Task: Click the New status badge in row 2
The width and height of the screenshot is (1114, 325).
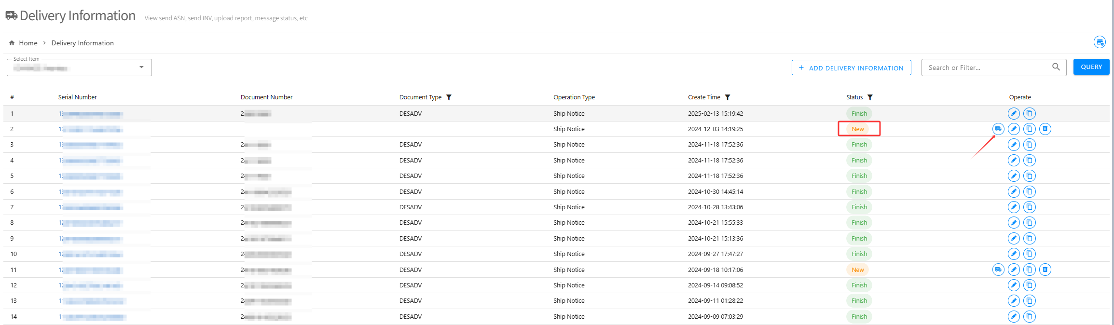Action: coord(857,129)
